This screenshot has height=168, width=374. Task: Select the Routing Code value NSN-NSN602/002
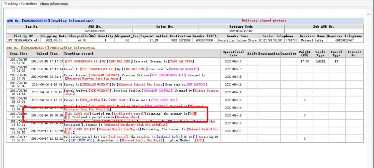241,31
